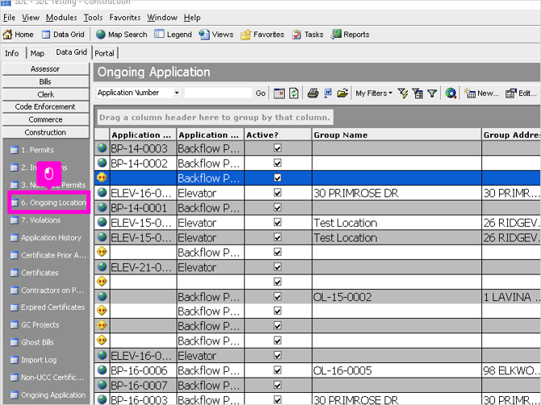541x405 pixels.
Task: Click the globe icon on BP-14-0002 row
Action: click(102, 163)
